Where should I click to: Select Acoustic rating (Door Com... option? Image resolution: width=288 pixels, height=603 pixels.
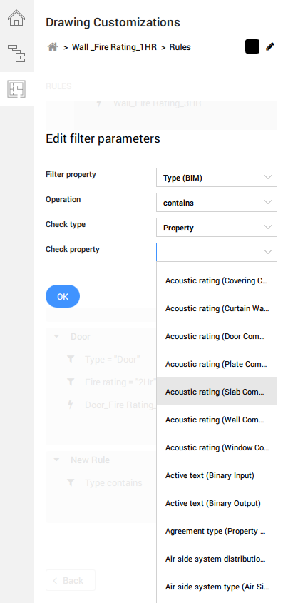(217, 336)
